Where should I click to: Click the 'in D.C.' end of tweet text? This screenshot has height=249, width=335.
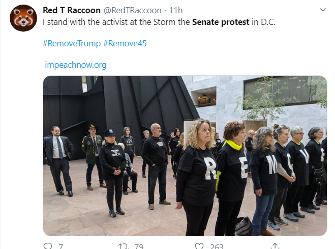263,22
